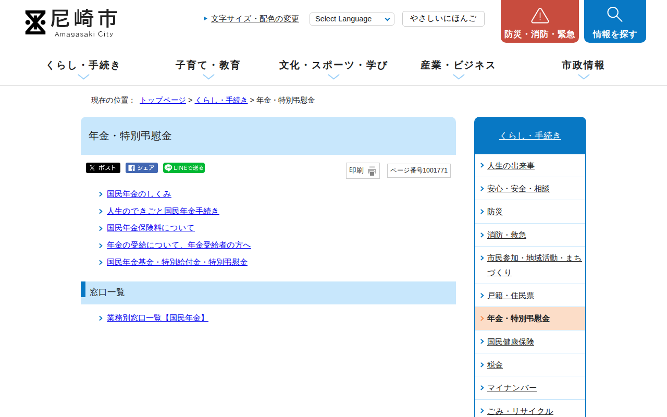The width and height of the screenshot is (667, 417).
Task: Open the 文字サイズ・配色の変更 settings link
Action: (x=254, y=18)
